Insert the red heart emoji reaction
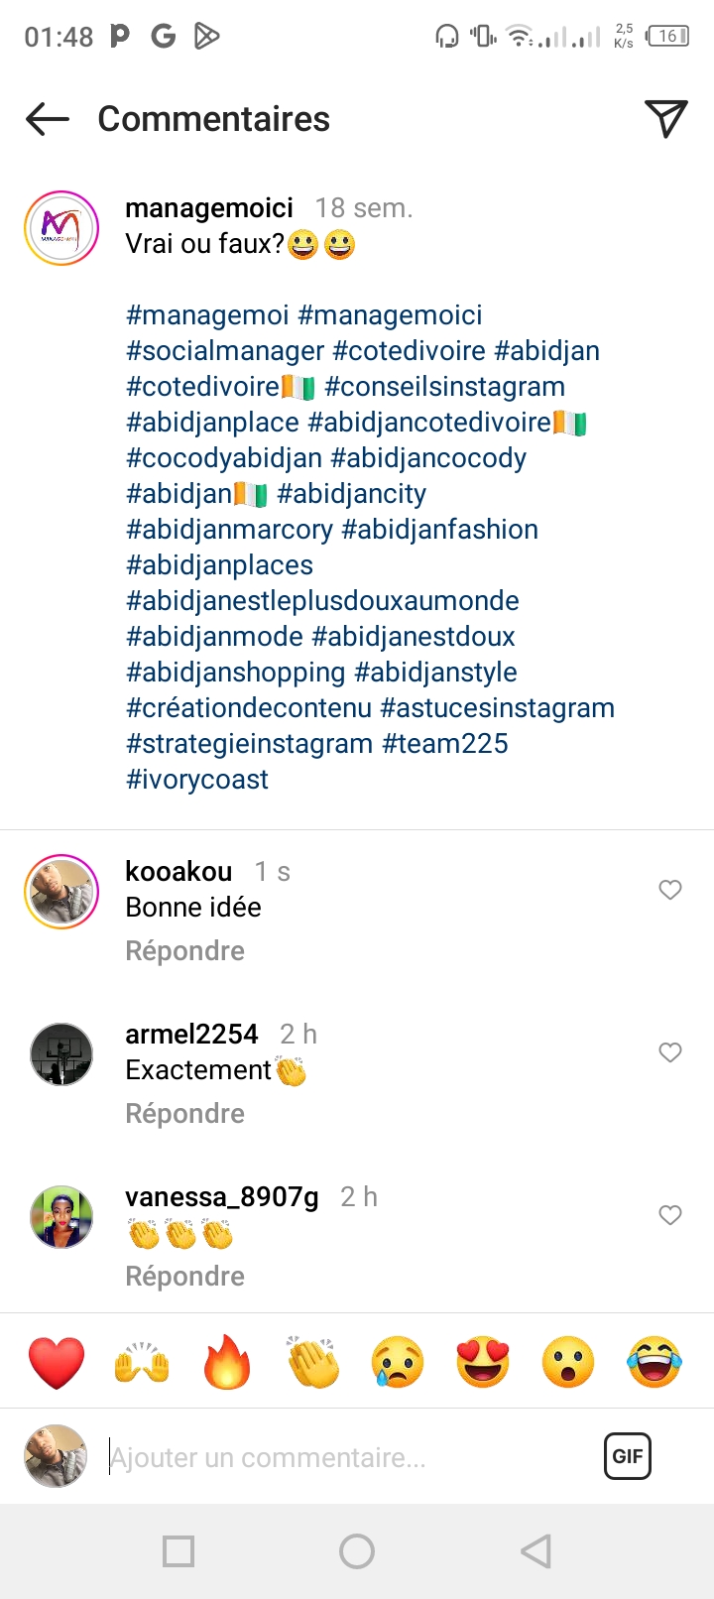714x1599 pixels. point(57,1362)
